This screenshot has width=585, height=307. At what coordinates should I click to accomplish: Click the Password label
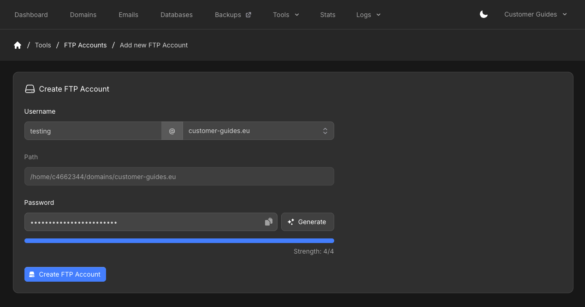point(39,203)
